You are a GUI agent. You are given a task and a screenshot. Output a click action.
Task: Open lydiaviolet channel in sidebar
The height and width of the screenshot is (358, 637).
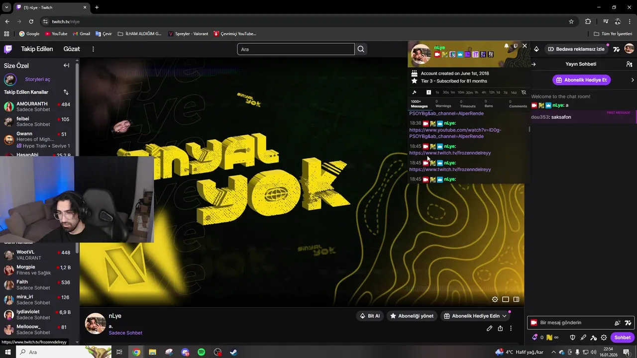(x=38, y=315)
